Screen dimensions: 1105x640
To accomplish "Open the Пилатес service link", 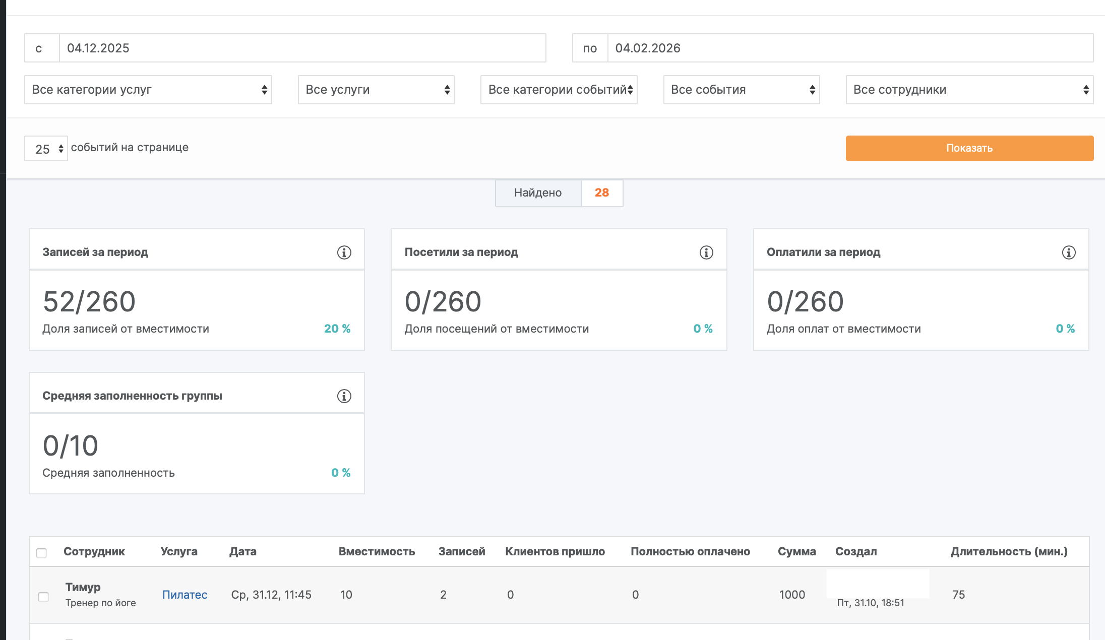I will pos(185,595).
